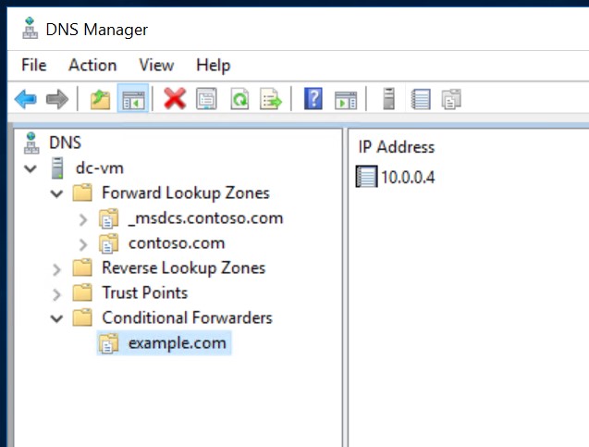Expand the contoso.com zone chevron

point(83,244)
